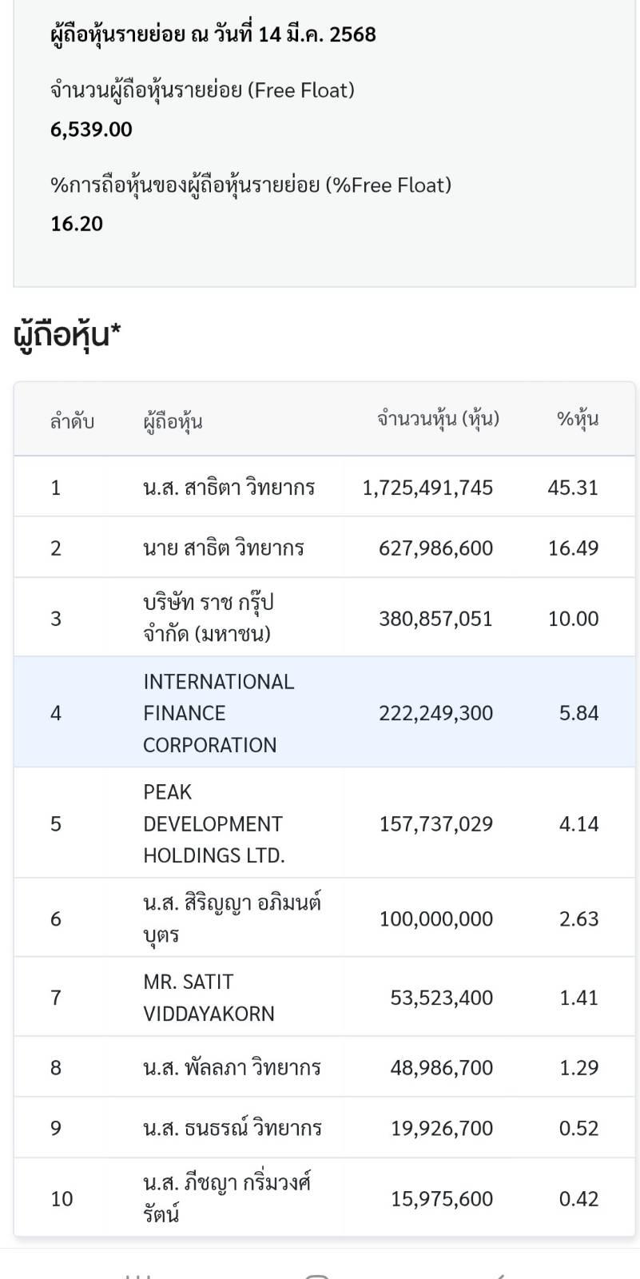The image size is (640, 1279).
Task: Select บริษัท ราช กรุ๊ป จำกัด (มหาชน) entry
Action: 209,618
